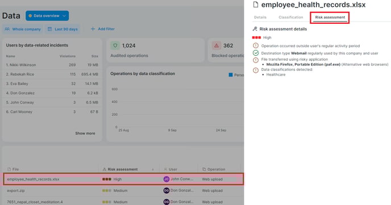
Task: Click the green checkmark next to Destination type Webmail
Action: (256, 53)
